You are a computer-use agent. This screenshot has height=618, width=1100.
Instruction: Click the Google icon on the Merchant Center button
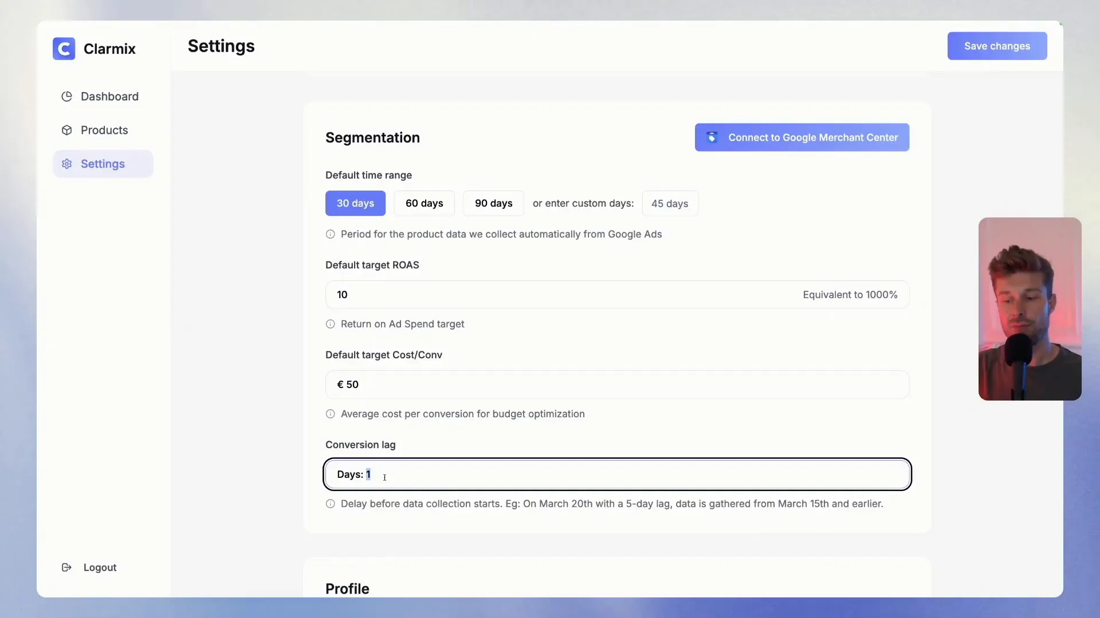coord(712,137)
